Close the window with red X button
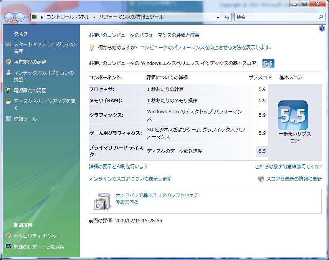 318,4
